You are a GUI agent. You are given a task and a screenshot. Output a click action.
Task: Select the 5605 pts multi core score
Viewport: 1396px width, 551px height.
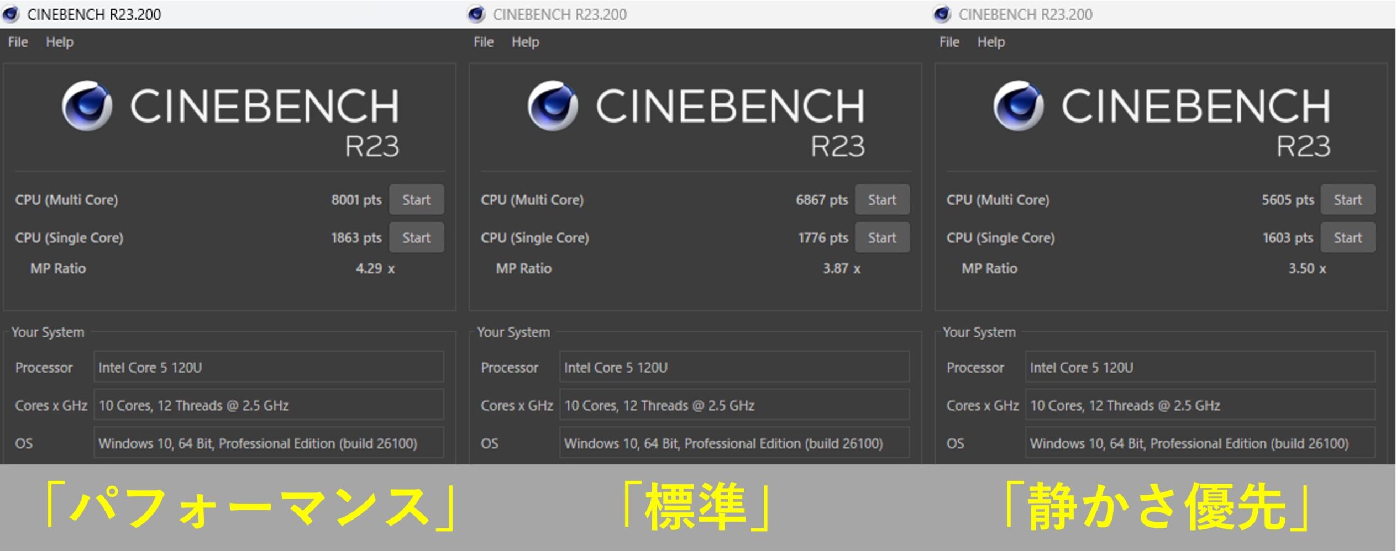click(x=1288, y=200)
